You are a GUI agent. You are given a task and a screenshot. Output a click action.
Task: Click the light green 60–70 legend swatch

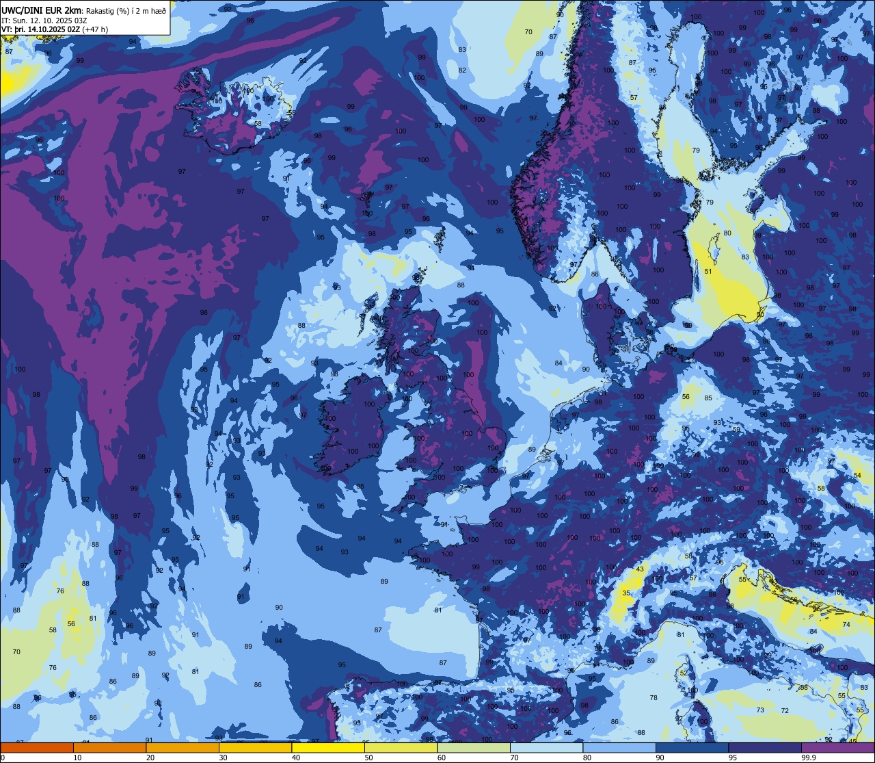[x=474, y=748]
